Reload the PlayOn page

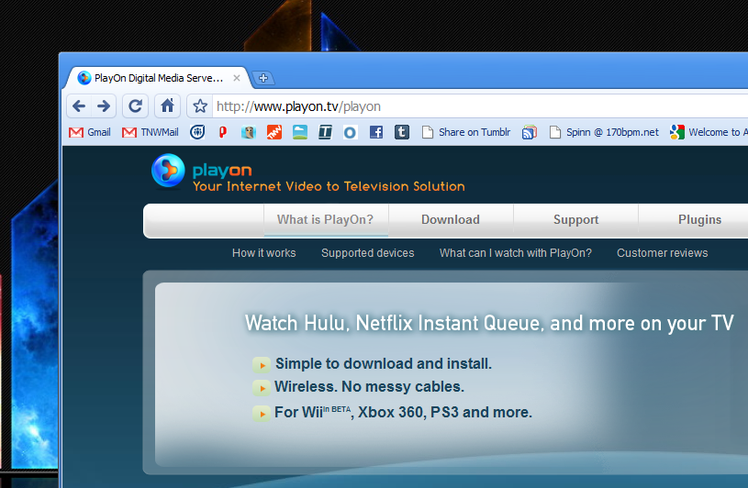point(136,105)
